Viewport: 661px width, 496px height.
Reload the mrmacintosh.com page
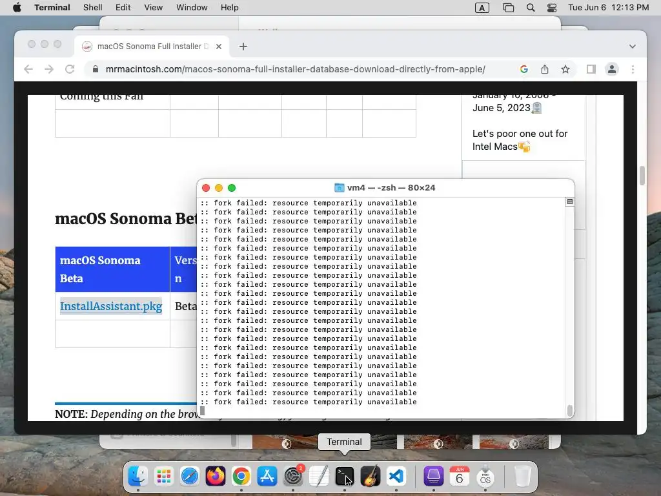pyautogui.click(x=70, y=69)
